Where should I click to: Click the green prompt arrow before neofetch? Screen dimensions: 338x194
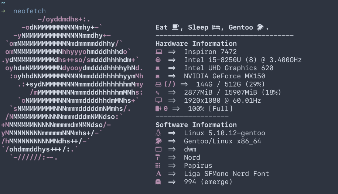pos(3,11)
